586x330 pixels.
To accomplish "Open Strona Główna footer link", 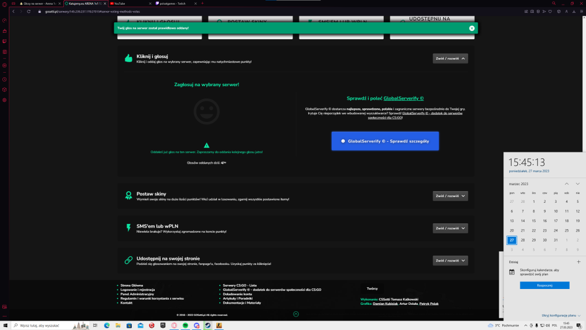I will (x=131, y=285).
